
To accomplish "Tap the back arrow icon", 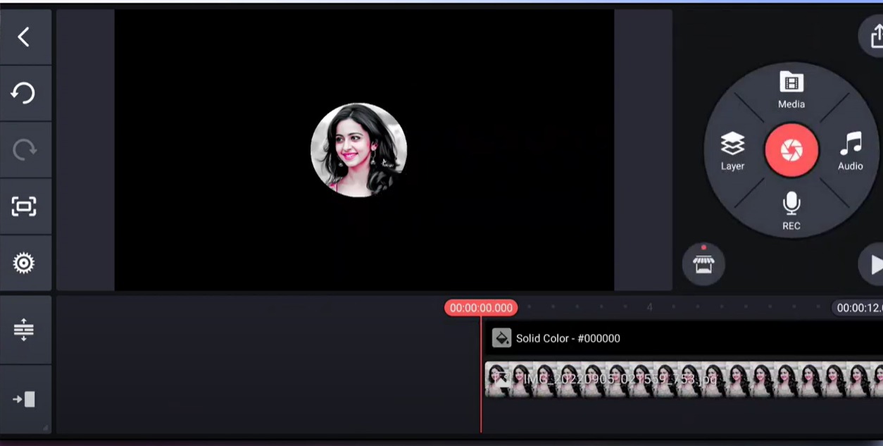I will [25, 37].
